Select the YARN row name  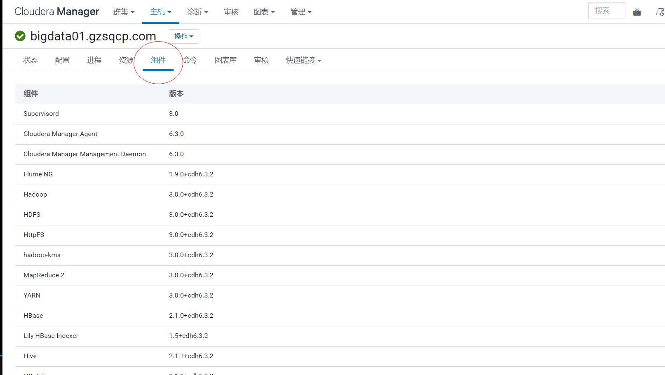(x=32, y=295)
